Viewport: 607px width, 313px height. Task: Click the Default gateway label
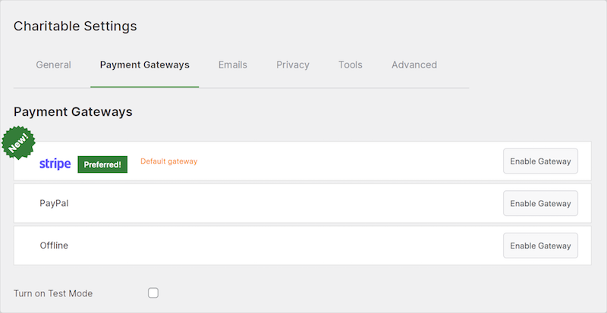tap(168, 161)
